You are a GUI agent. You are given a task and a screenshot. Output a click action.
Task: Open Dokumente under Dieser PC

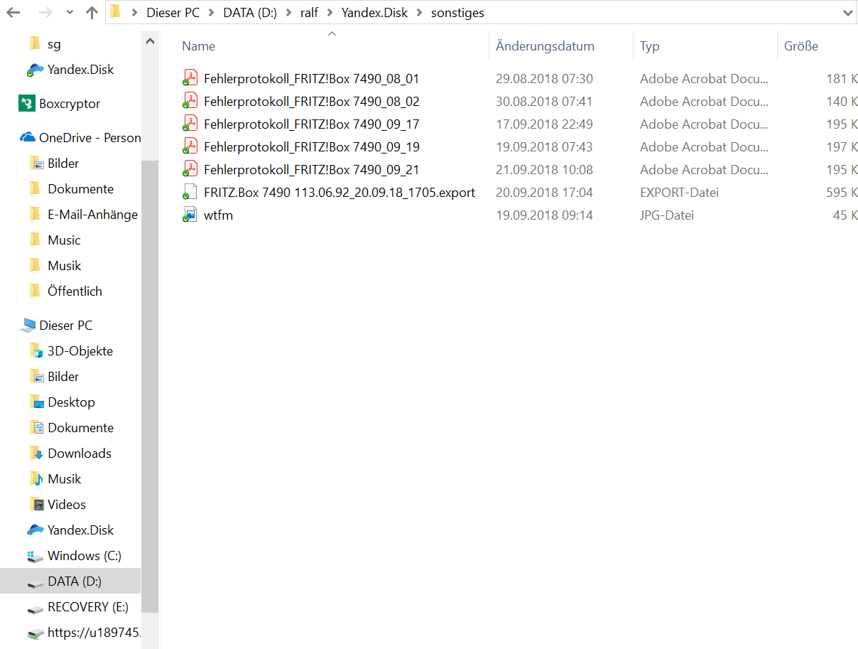tap(80, 428)
